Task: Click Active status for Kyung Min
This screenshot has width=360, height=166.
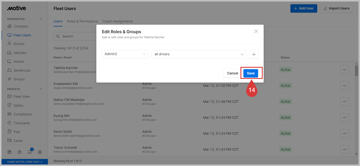Action: coord(285,118)
